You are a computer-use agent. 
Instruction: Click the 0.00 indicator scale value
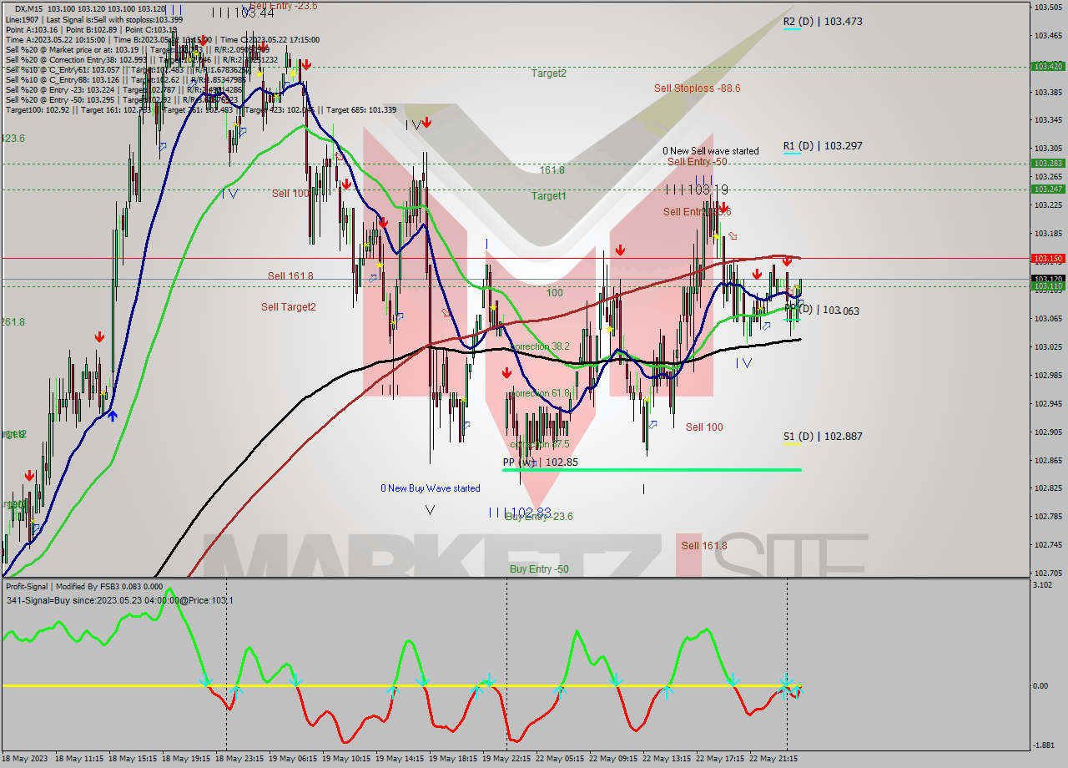click(1041, 686)
